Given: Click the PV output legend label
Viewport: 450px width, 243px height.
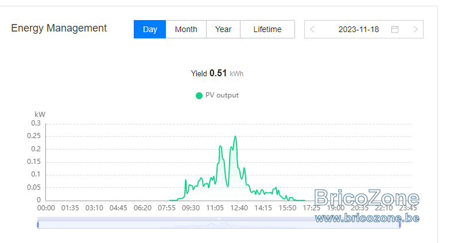Looking at the screenshot, I should click(222, 95).
